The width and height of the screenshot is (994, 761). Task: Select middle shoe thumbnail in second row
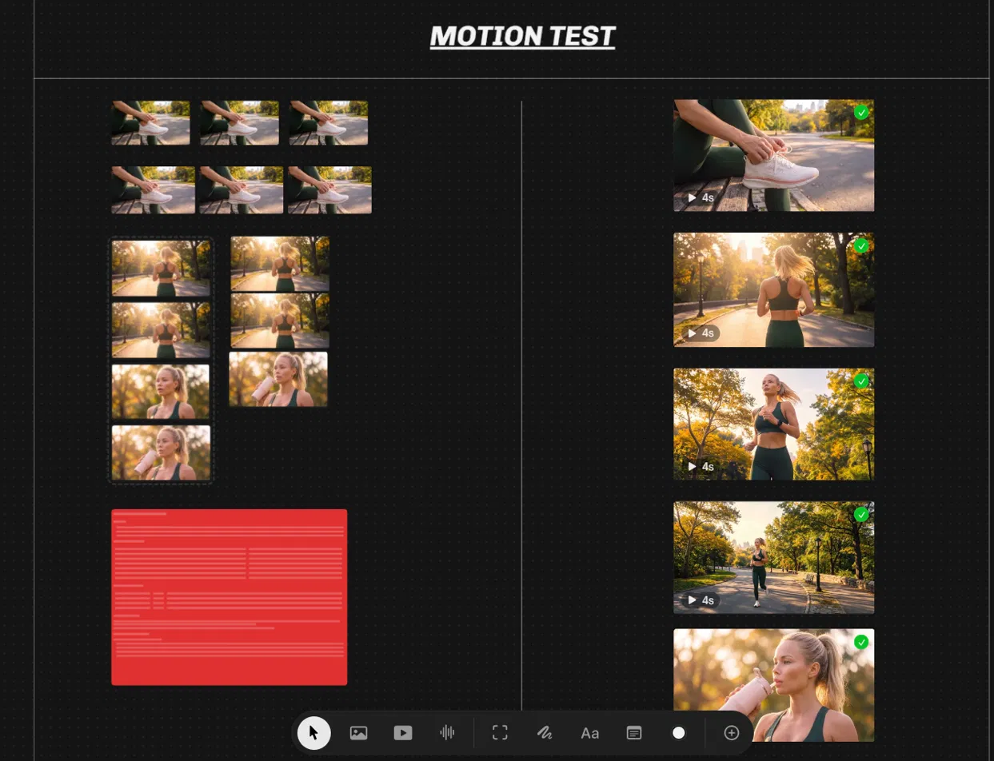(241, 190)
